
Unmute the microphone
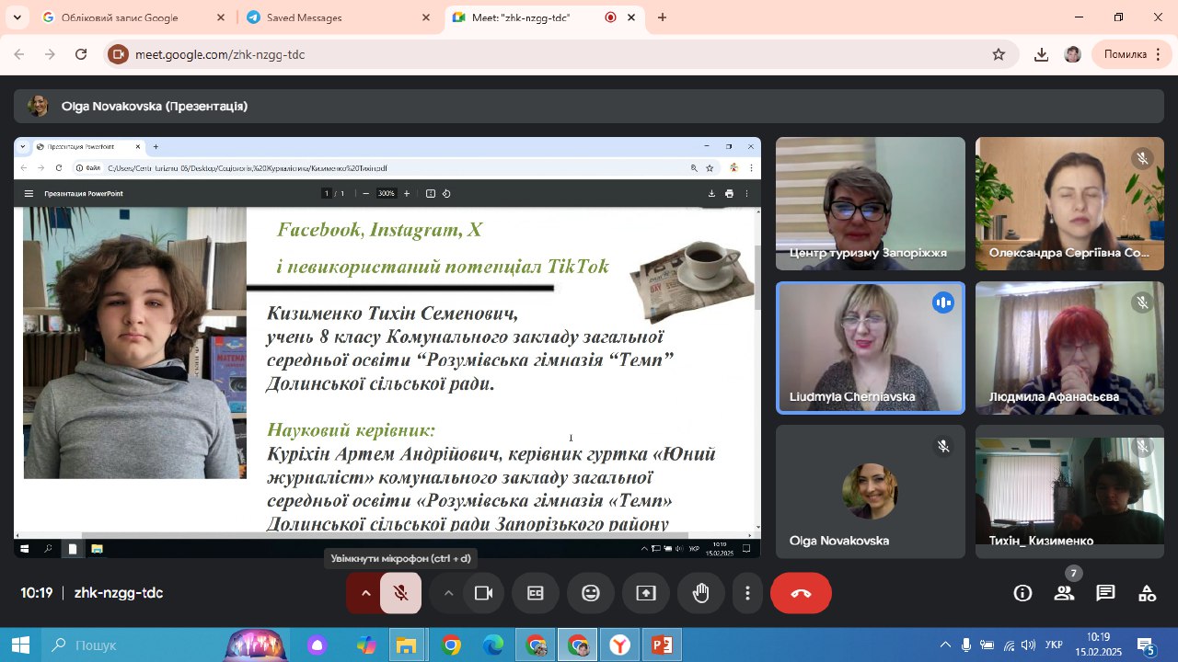point(400,593)
